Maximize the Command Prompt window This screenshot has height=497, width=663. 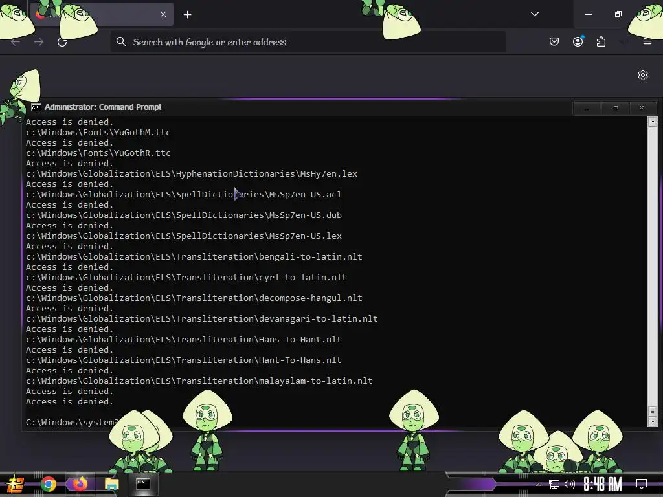click(x=615, y=108)
